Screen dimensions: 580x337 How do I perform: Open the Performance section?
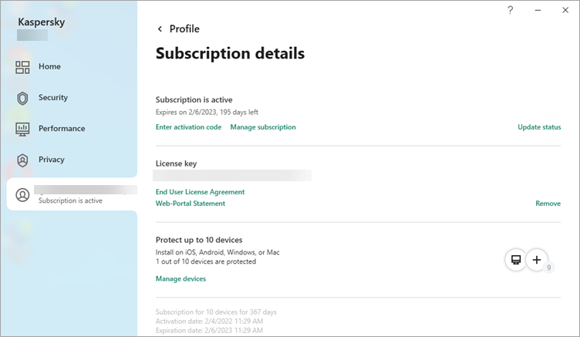coord(62,129)
